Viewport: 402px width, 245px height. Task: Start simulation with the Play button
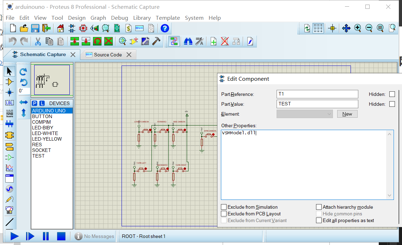point(14,236)
